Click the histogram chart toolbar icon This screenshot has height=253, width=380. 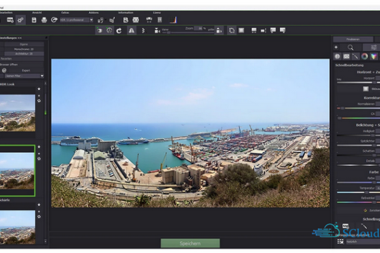(173, 20)
